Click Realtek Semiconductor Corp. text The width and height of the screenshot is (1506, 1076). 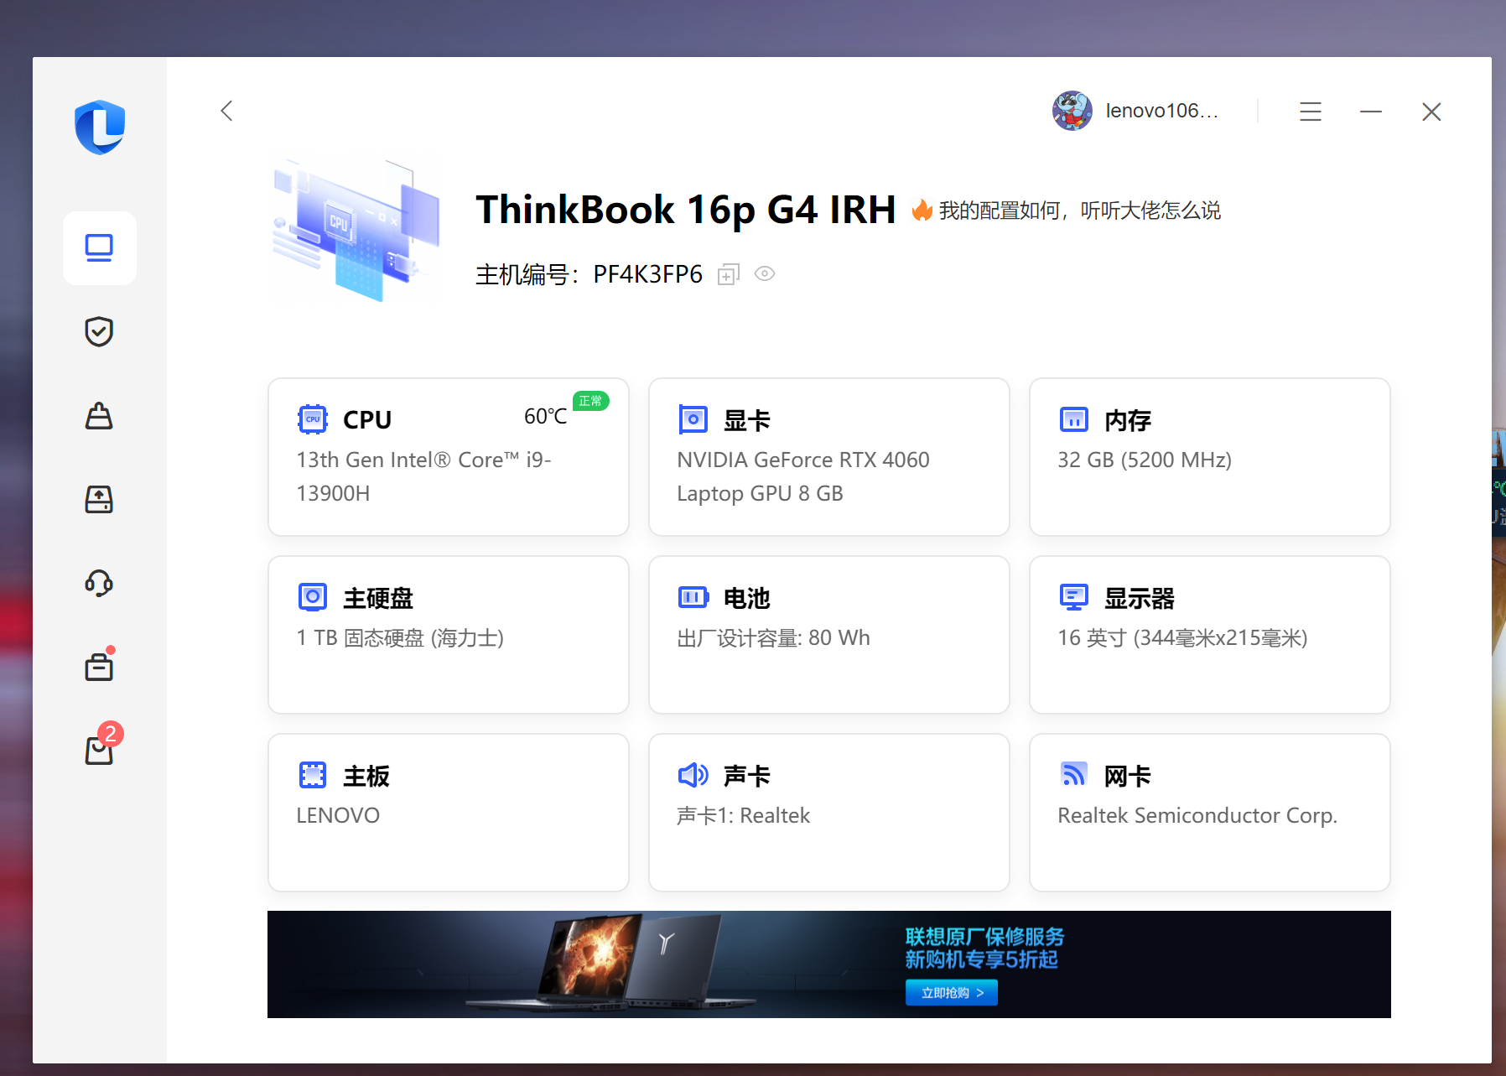(x=1197, y=815)
